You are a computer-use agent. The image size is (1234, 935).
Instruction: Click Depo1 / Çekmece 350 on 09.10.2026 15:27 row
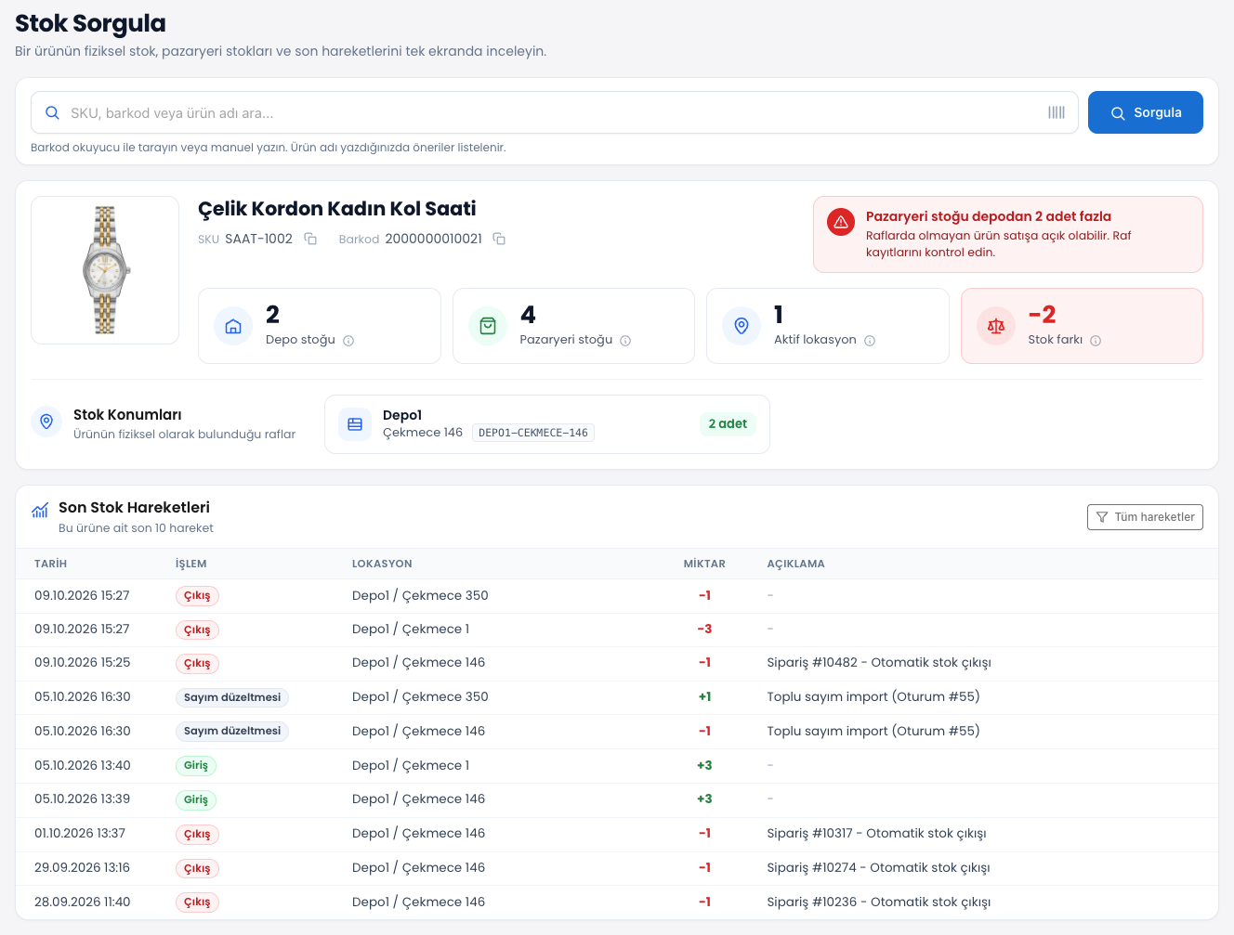click(420, 595)
